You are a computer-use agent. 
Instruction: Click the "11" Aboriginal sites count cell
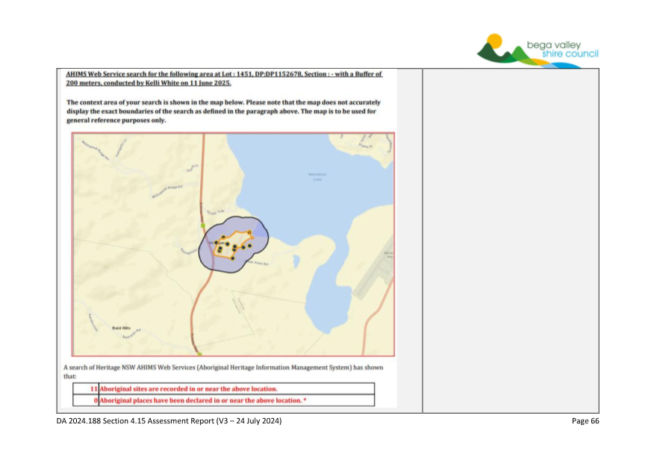point(86,389)
